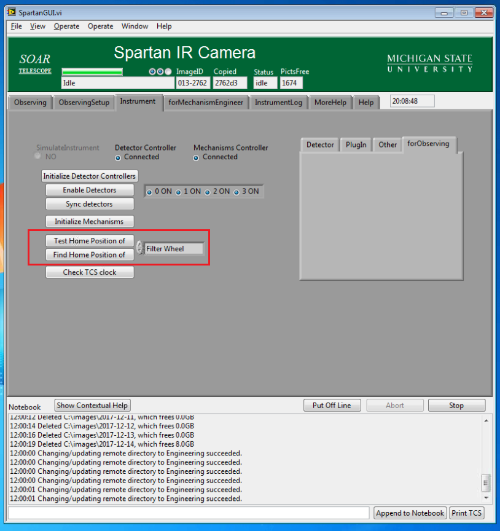
Task: Click the Michigan State University logo
Action: (x=429, y=63)
